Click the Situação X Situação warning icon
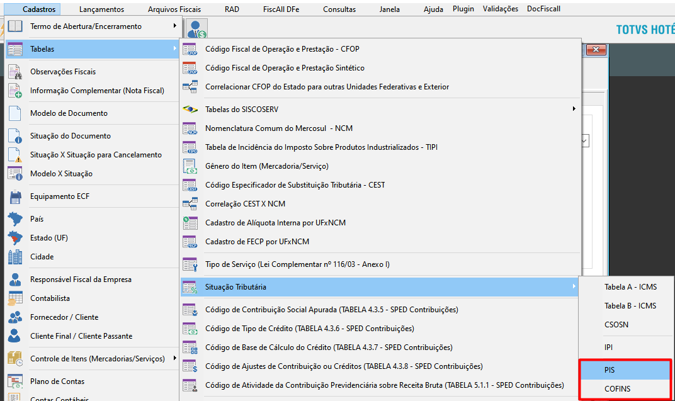 (x=15, y=155)
